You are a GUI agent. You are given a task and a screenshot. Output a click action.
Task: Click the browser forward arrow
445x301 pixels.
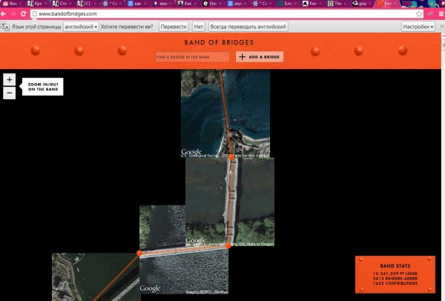tap(13, 14)
